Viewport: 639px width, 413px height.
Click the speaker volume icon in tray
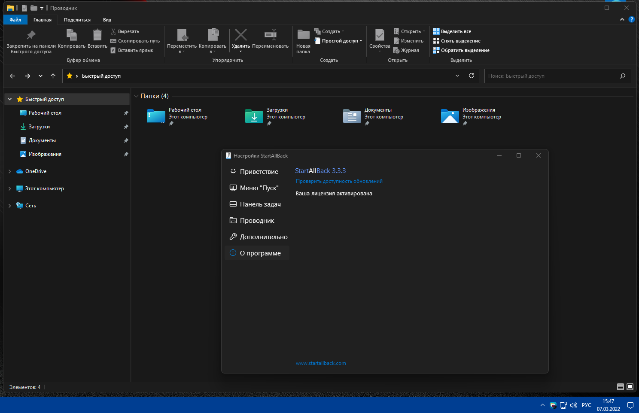[x=573, y=405]
